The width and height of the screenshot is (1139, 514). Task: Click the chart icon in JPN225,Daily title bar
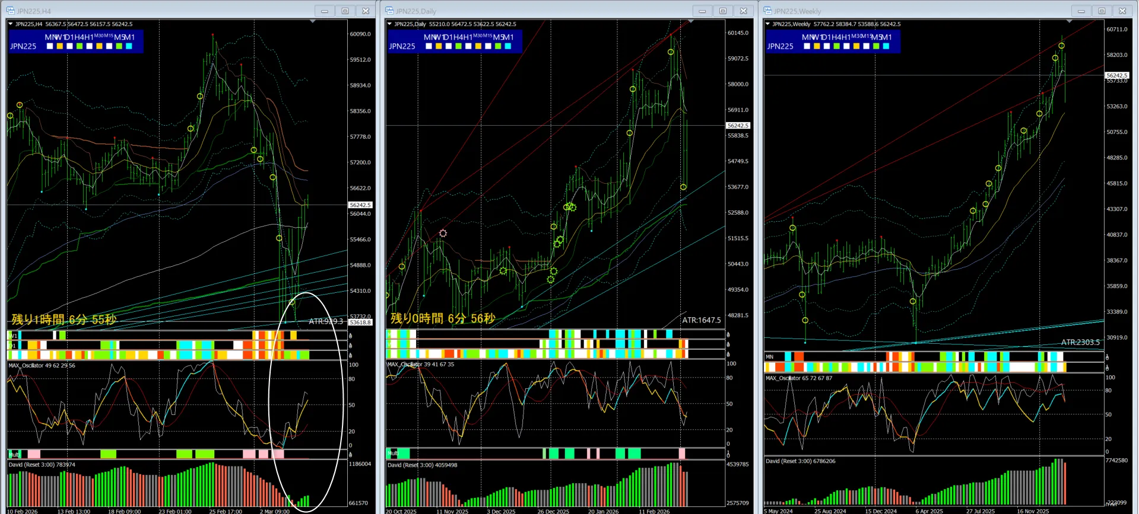click(x=389, y=11)
